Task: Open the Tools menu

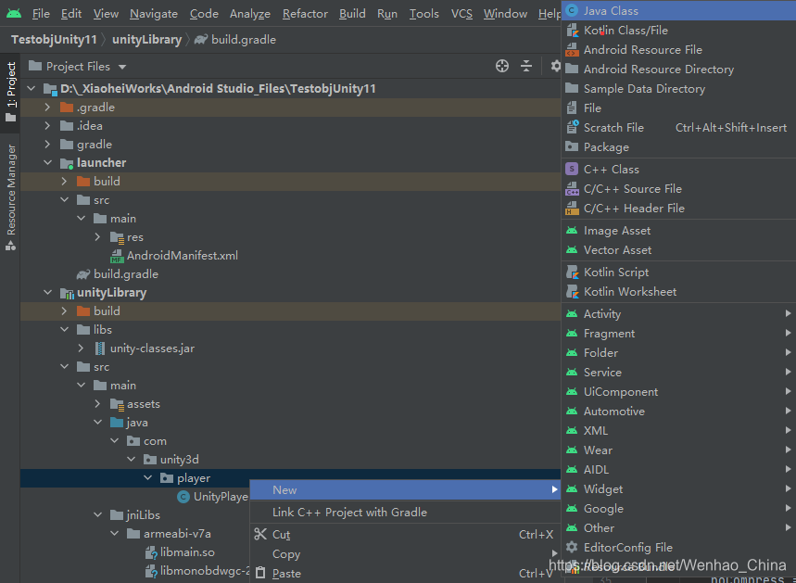Action: [423, 14]
